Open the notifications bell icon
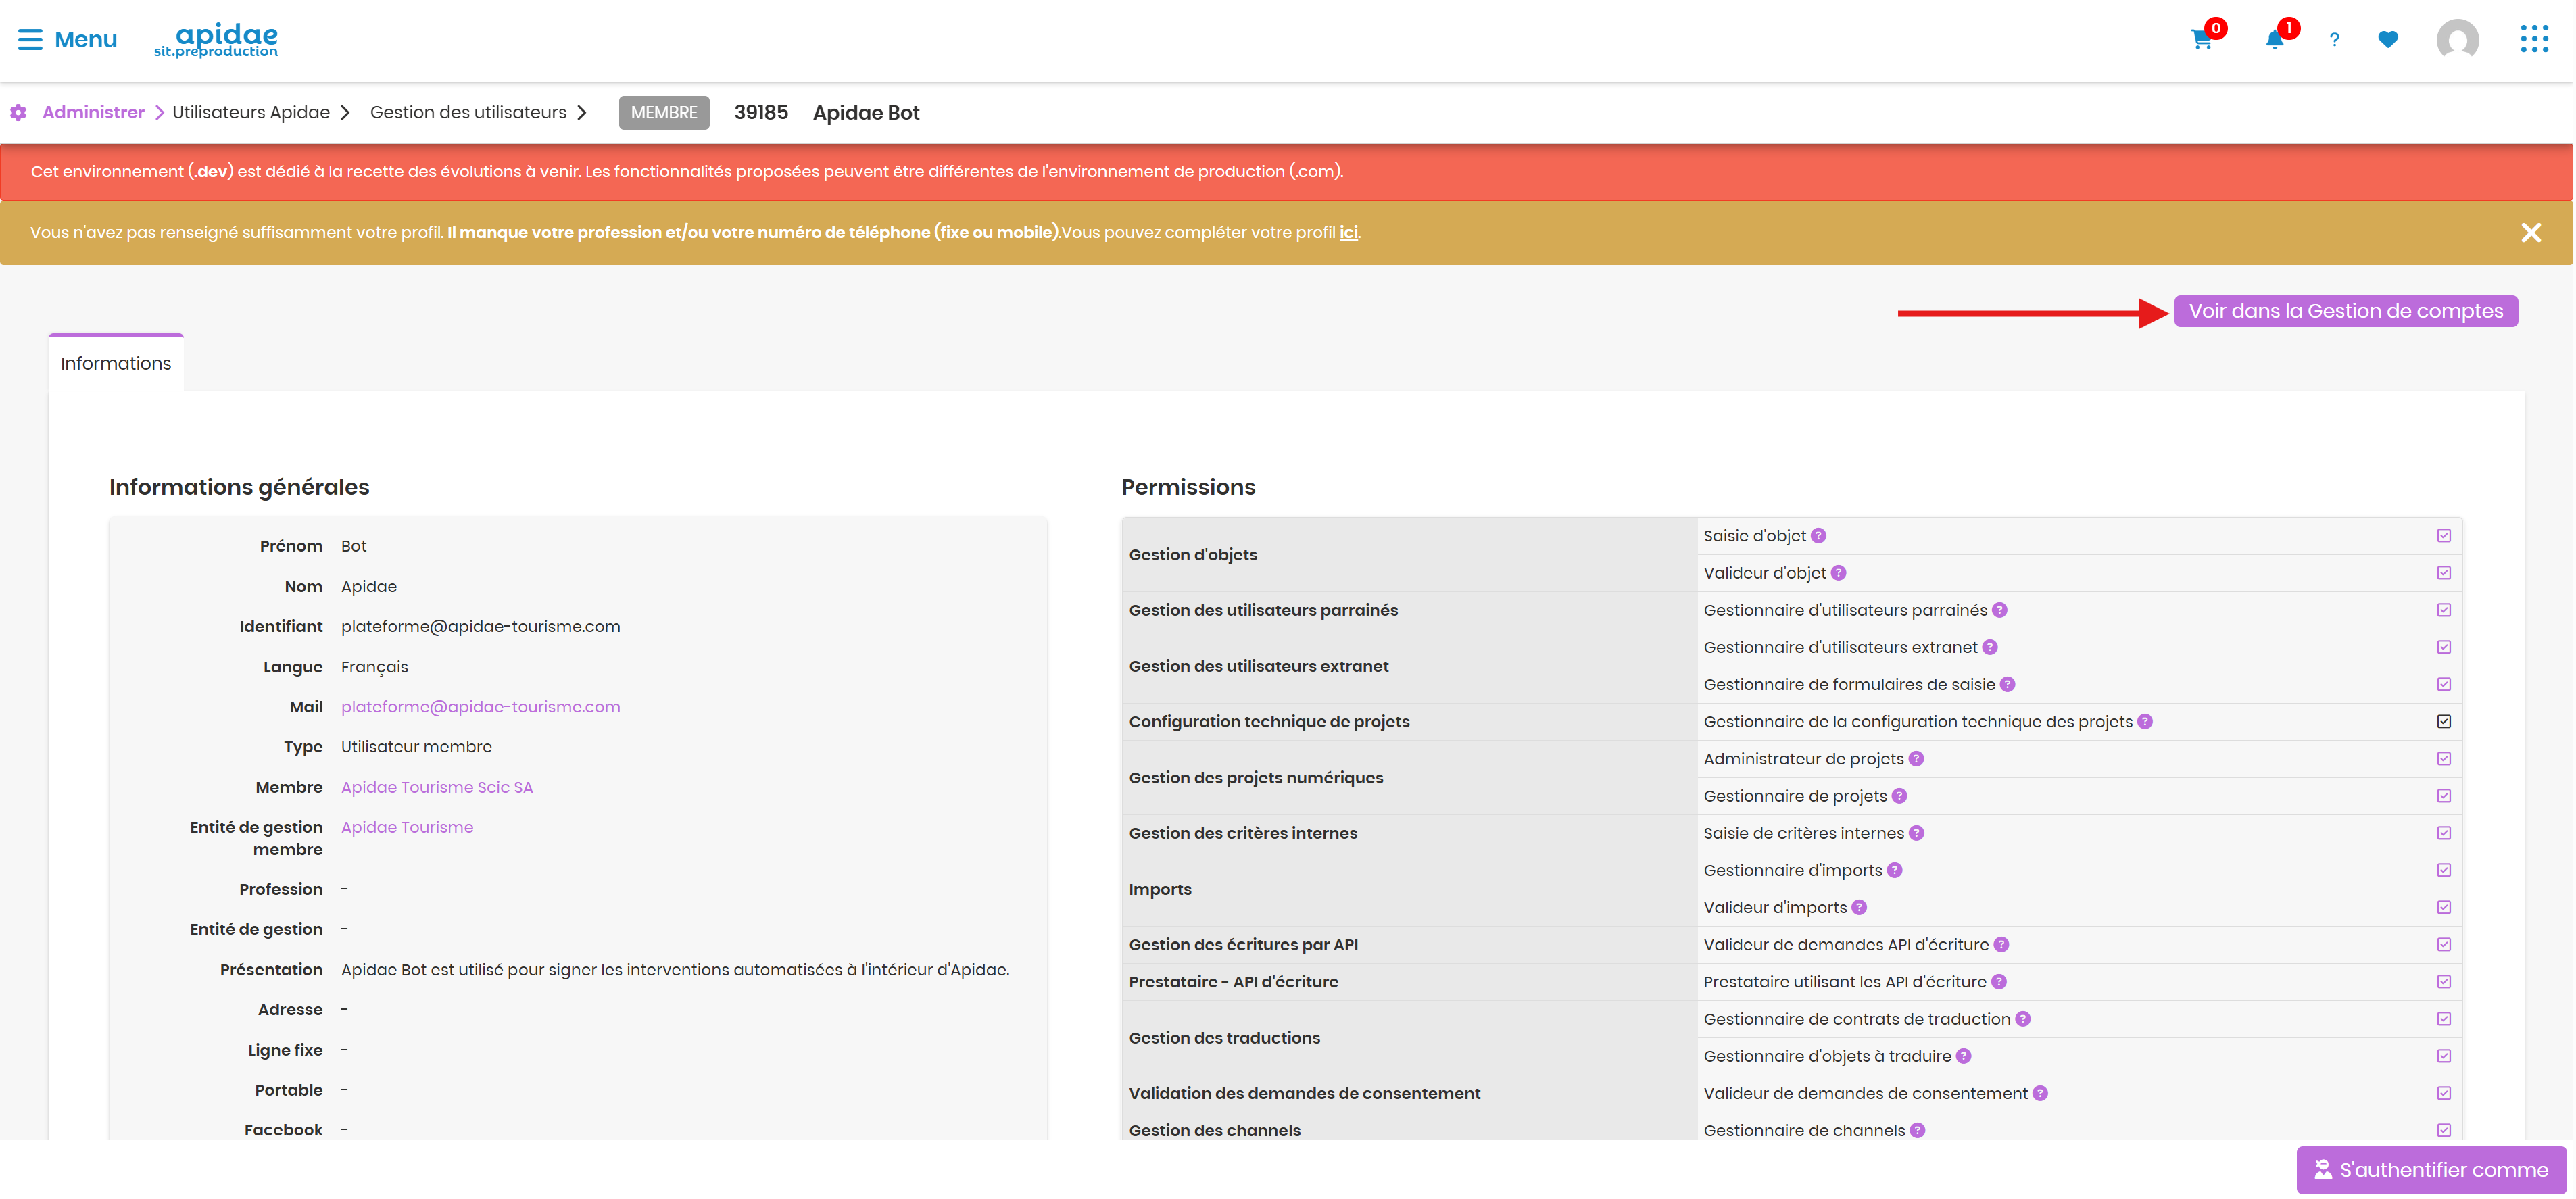 point(2274,40)
